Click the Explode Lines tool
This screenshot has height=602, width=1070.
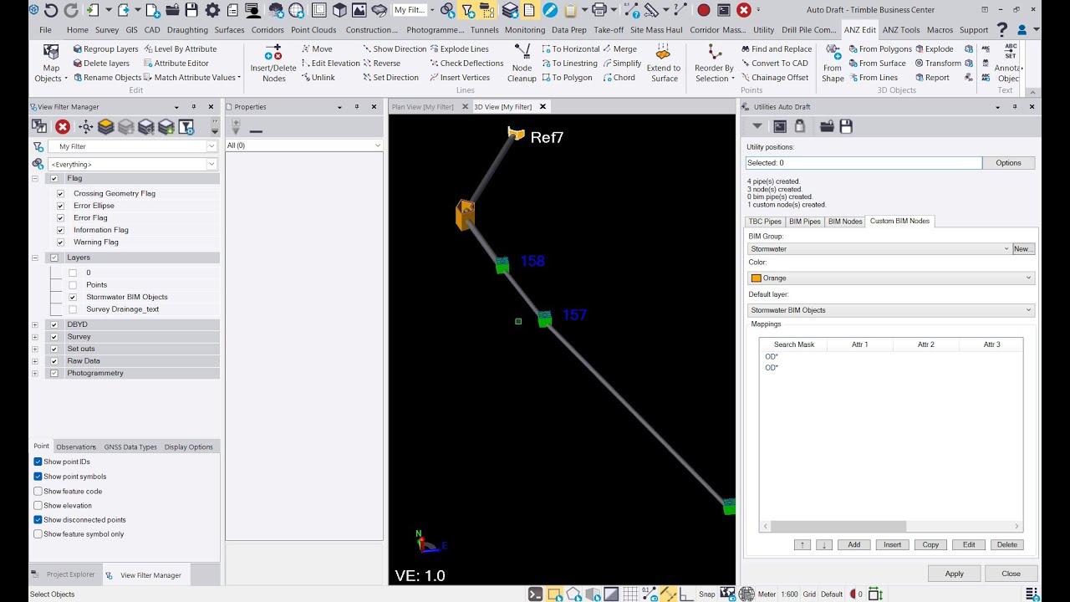[x=459, y=48]
